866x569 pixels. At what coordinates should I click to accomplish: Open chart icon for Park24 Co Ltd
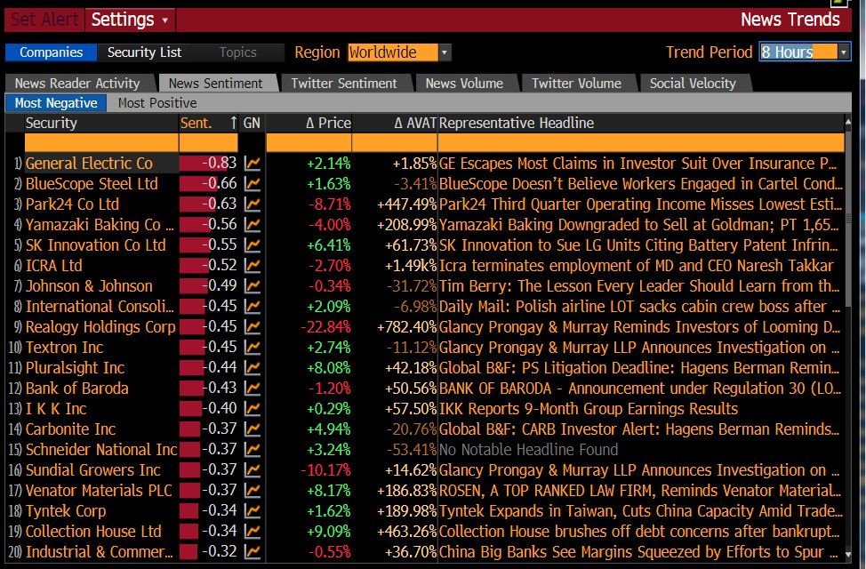[x=253, y=204]
